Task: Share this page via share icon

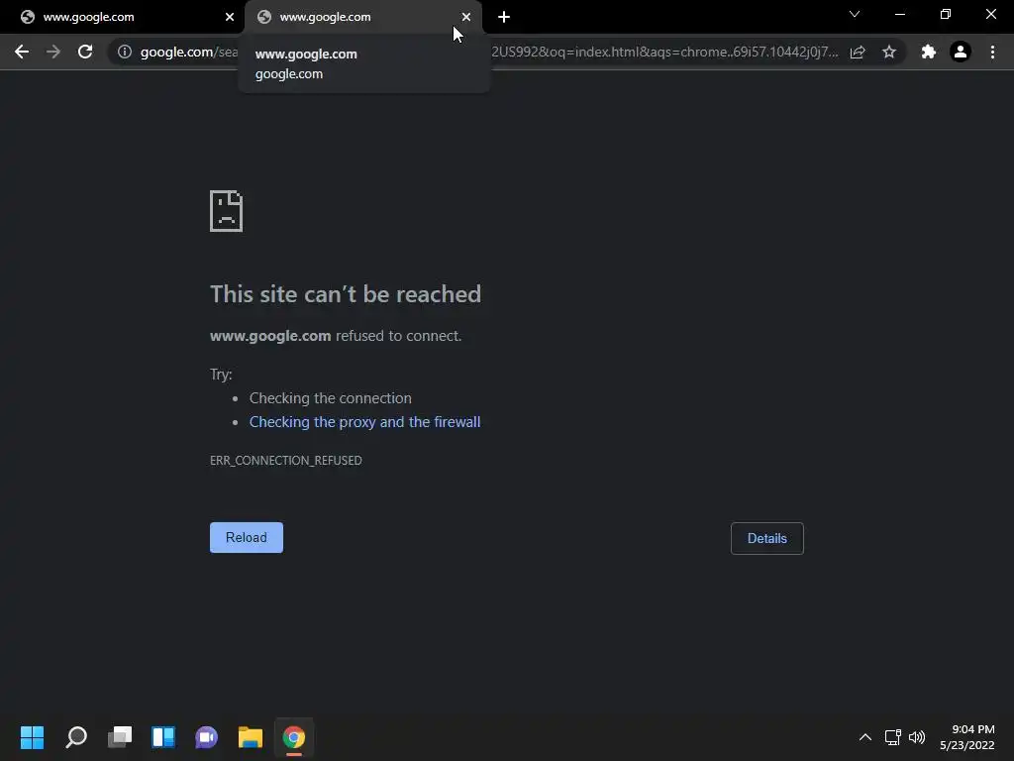Action: [858, 52]
